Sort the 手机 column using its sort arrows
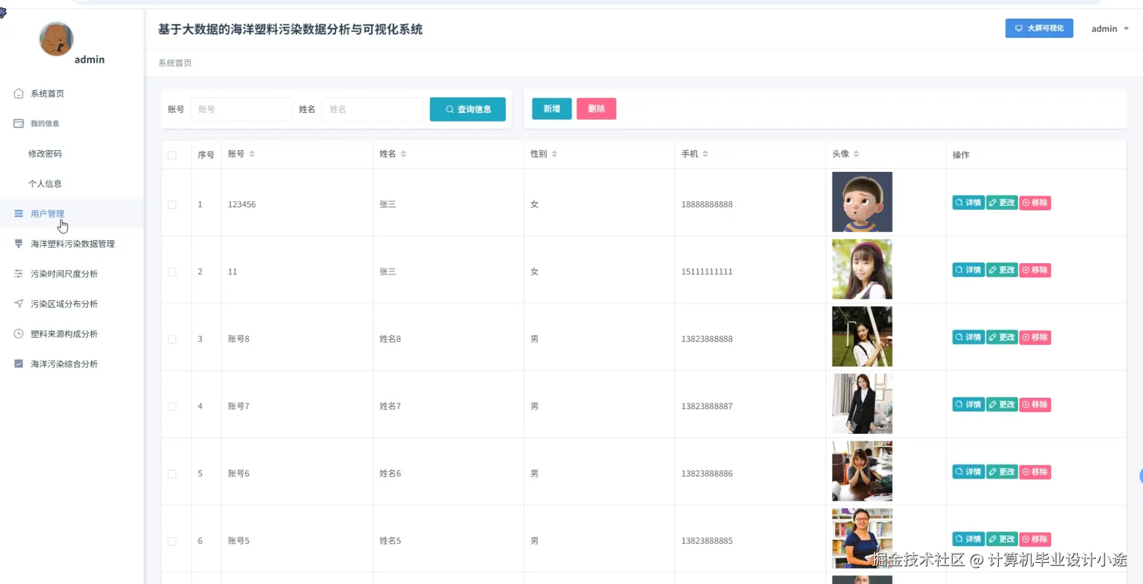 tap(705, 154)
